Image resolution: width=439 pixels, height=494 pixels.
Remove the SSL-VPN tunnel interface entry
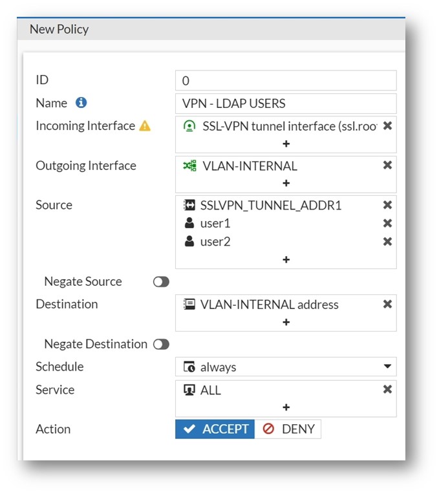[x=387, y=125]
